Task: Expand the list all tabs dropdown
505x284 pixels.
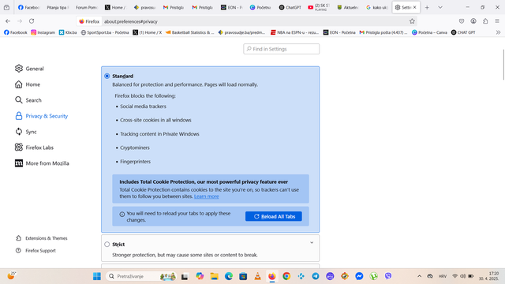Action: click(440, 7)
